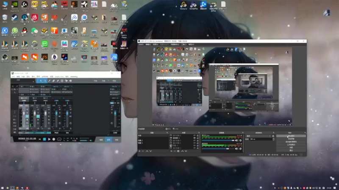Open source properties gear in OBS Sources panel

click(178, 151)
